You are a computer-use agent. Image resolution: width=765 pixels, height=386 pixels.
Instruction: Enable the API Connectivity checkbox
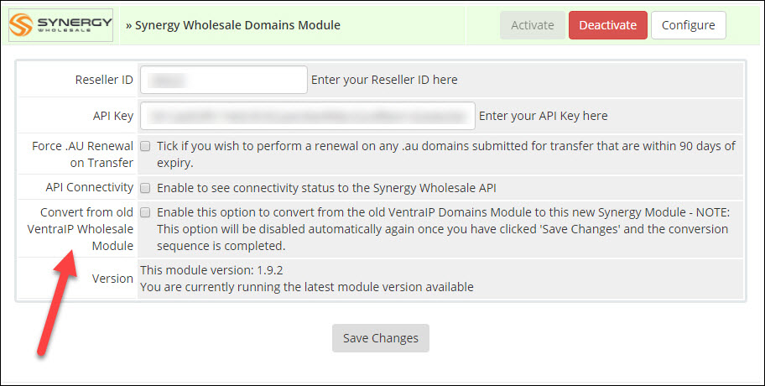pos(146,187)
